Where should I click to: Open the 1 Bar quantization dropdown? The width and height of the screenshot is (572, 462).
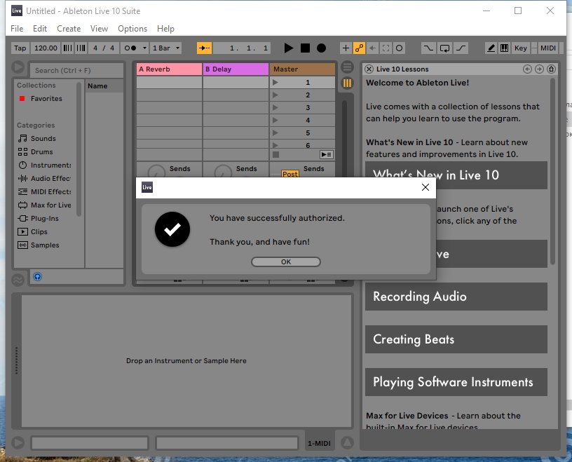coord(166,48)
